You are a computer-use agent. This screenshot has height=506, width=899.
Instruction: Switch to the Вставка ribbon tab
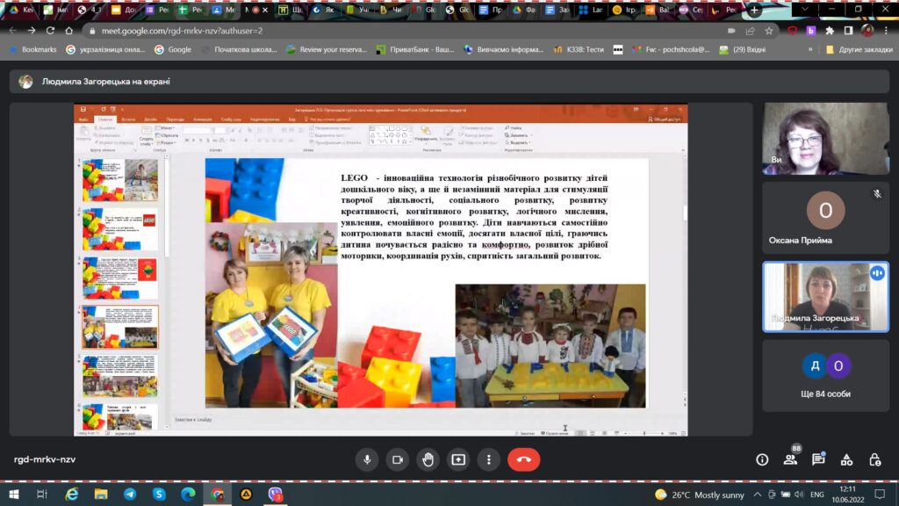tap(128, 119)
